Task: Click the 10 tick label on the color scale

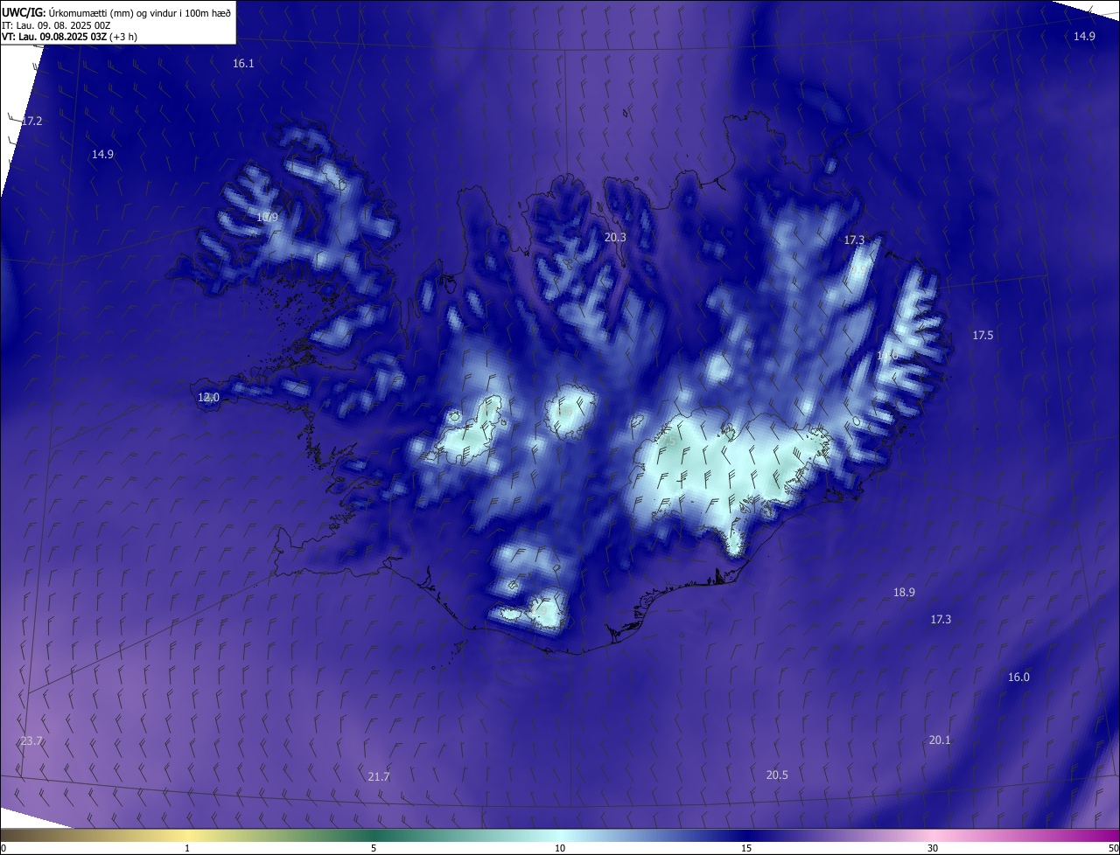Action: [560, 849]
